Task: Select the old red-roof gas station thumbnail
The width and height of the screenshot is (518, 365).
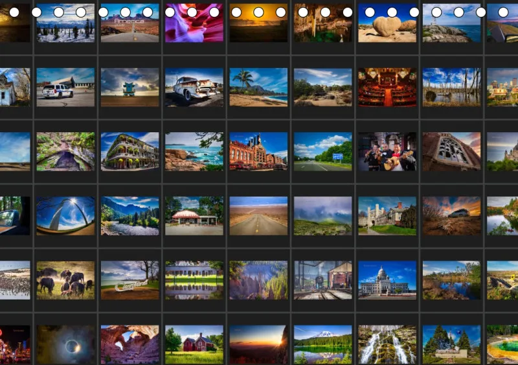Action: pos(194,216)
